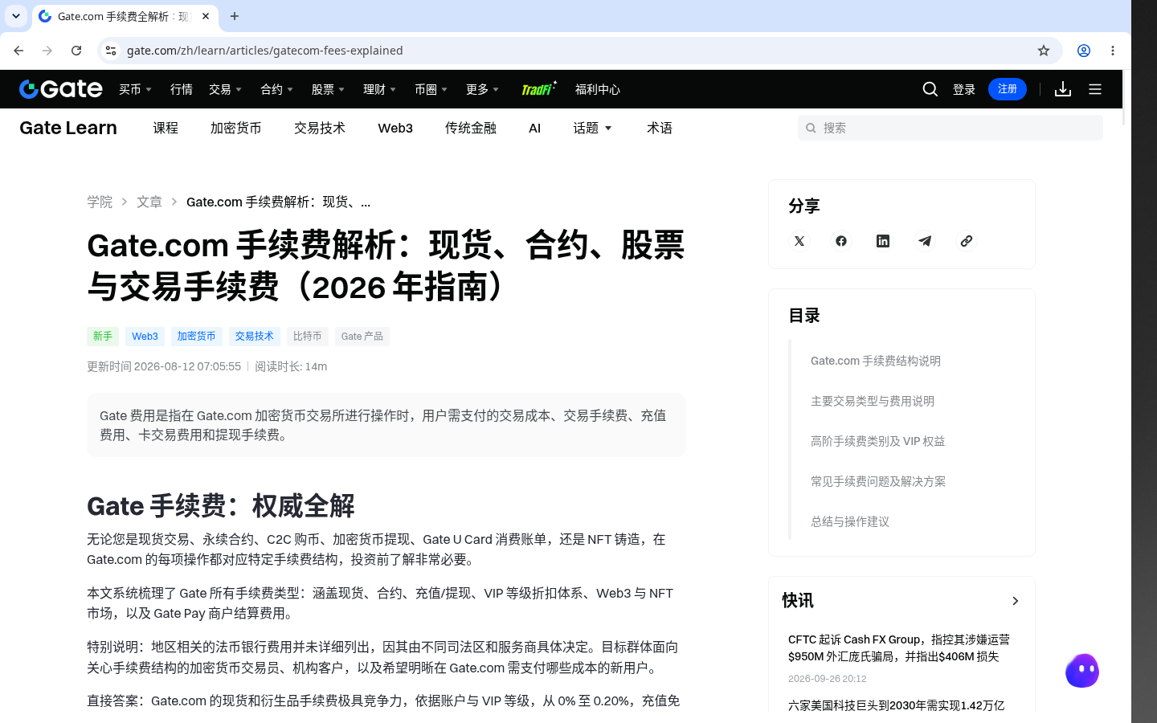Open a new browser tab
This screenshot has width=1157, height=723.
point(235,16)
